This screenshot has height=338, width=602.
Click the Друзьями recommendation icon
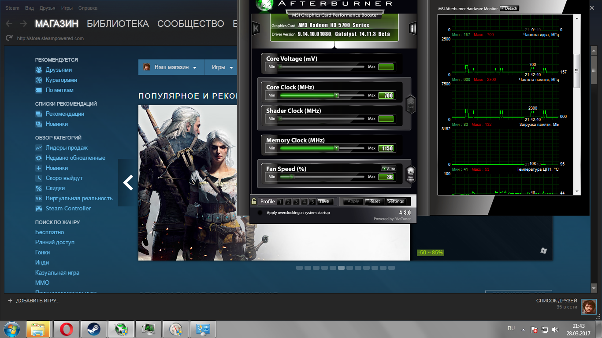tap(39, 70)
